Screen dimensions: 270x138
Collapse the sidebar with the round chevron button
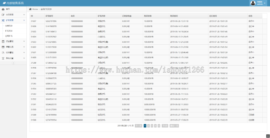click(13, 63)
